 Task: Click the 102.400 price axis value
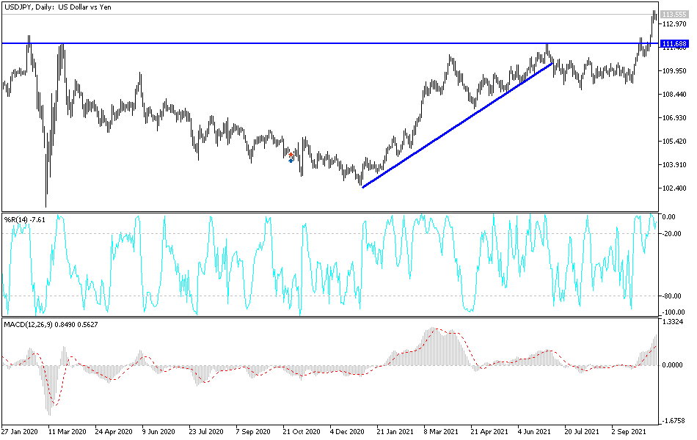674,188
